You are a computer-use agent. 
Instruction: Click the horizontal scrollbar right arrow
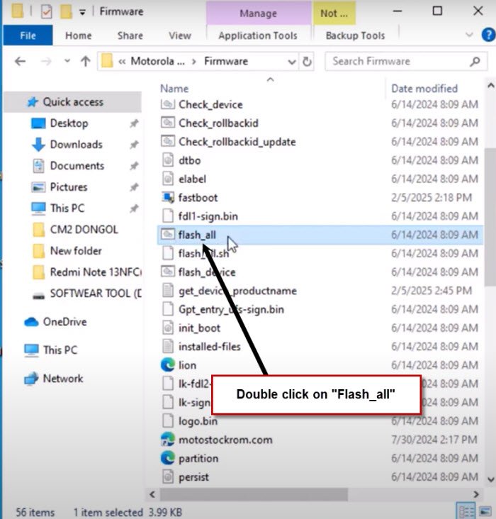click(476, 494)
